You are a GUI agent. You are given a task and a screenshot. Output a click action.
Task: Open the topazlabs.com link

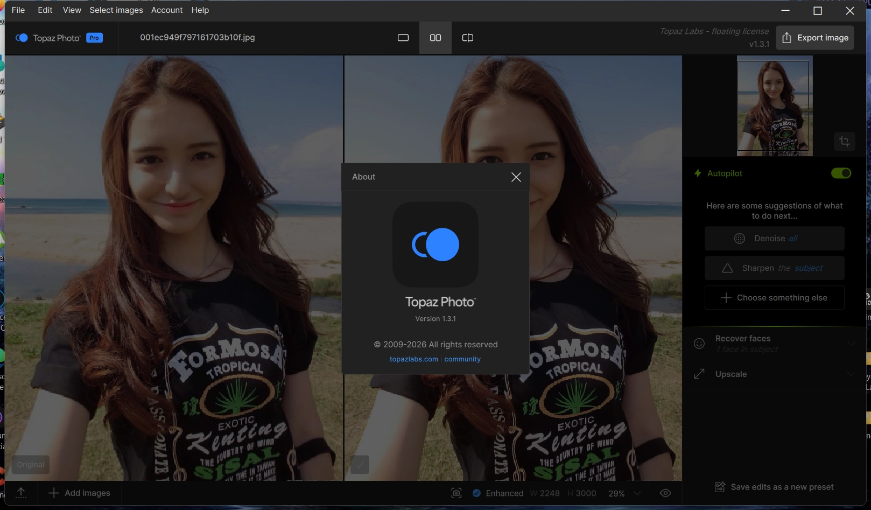pyautogui.click(x=413, y=359)
